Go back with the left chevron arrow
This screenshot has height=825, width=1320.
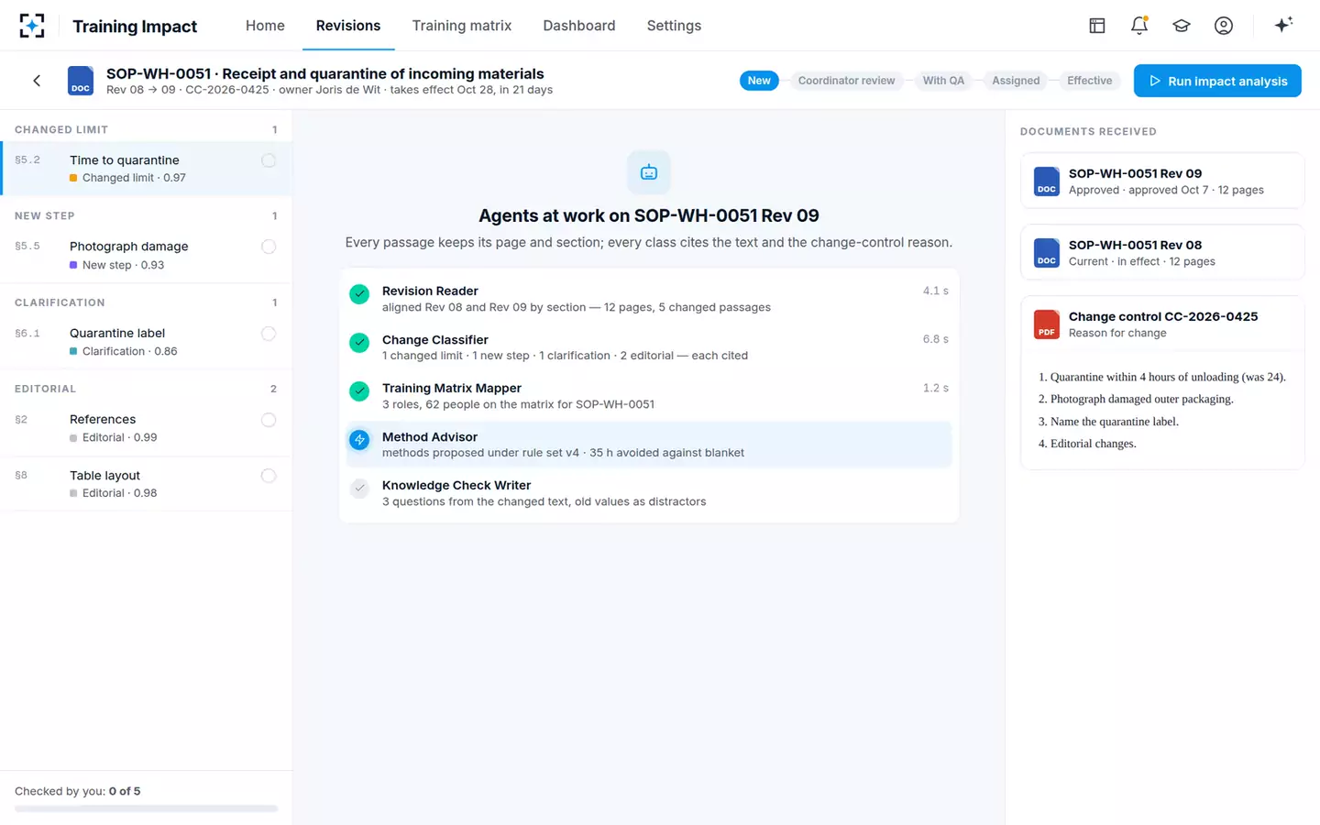pyautogui.click(x=37, y=81)
